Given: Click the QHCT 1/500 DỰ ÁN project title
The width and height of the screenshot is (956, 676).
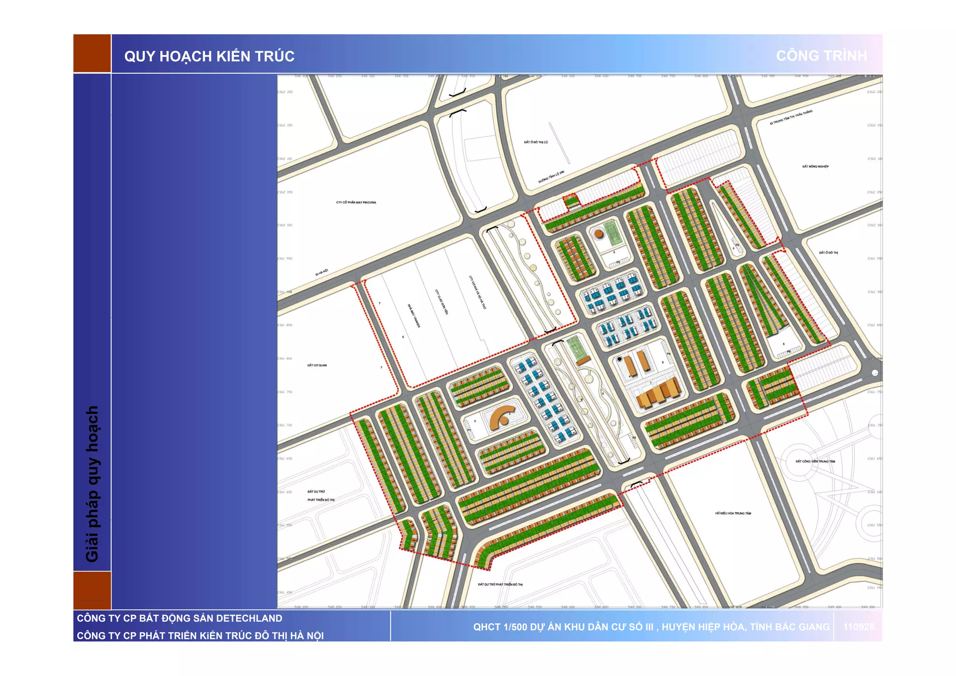Looking at the screenshot, I should click(x=651, y=627).
